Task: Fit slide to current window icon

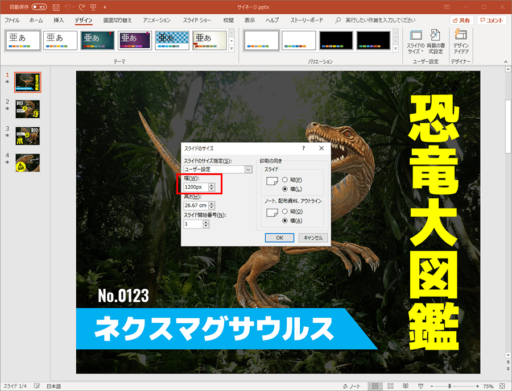Action: coord(503,386)
